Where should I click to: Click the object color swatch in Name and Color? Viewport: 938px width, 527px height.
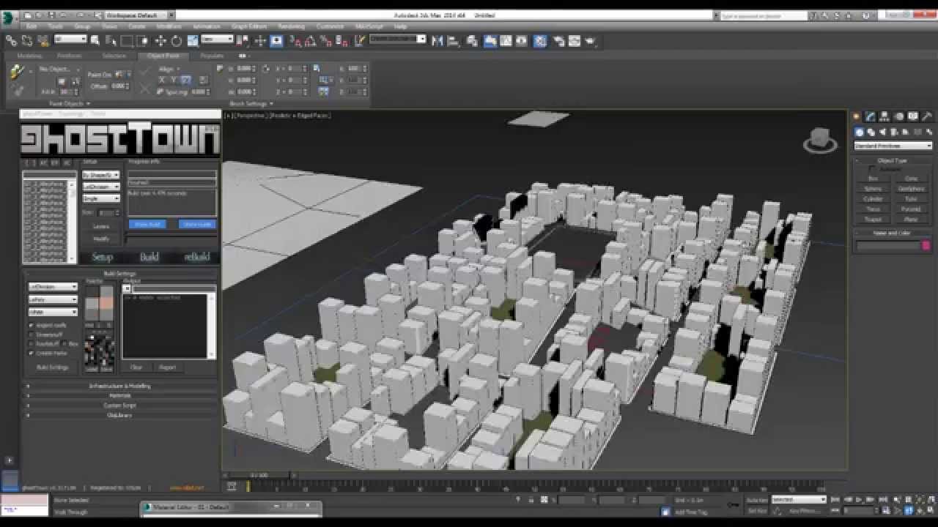pyautogui.click(x=926, y=246)
